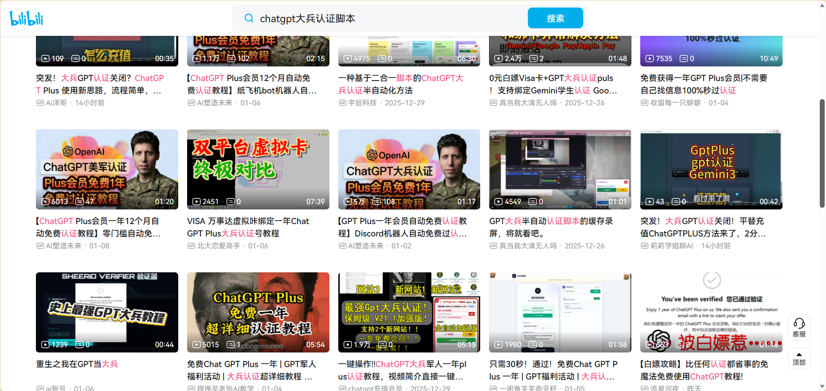Open title VISA 万事达虚拟咔绑定一年Chat GPT Plus
Screen dimensions: 826x391
[x=248, y=227]
